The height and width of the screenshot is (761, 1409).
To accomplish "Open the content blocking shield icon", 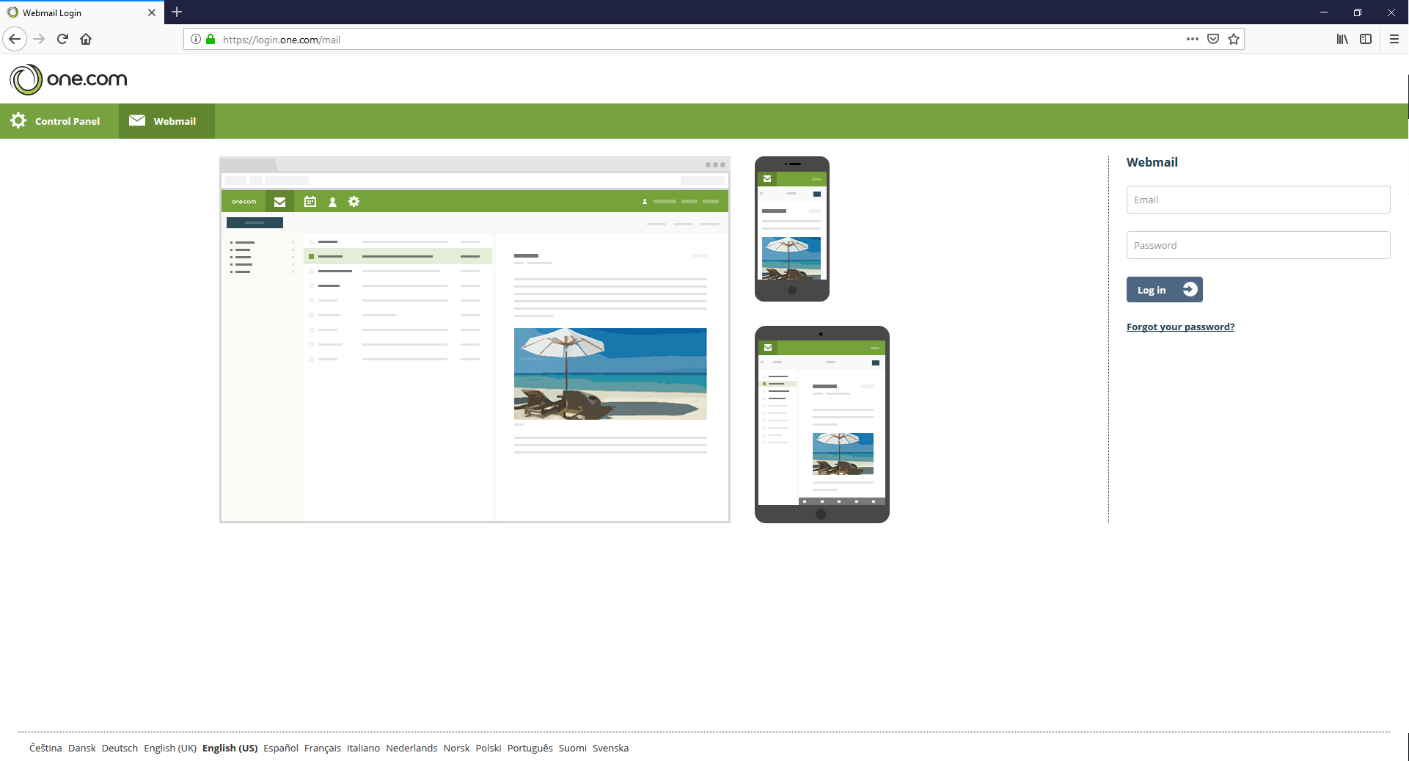I will tap(1213, 39).
